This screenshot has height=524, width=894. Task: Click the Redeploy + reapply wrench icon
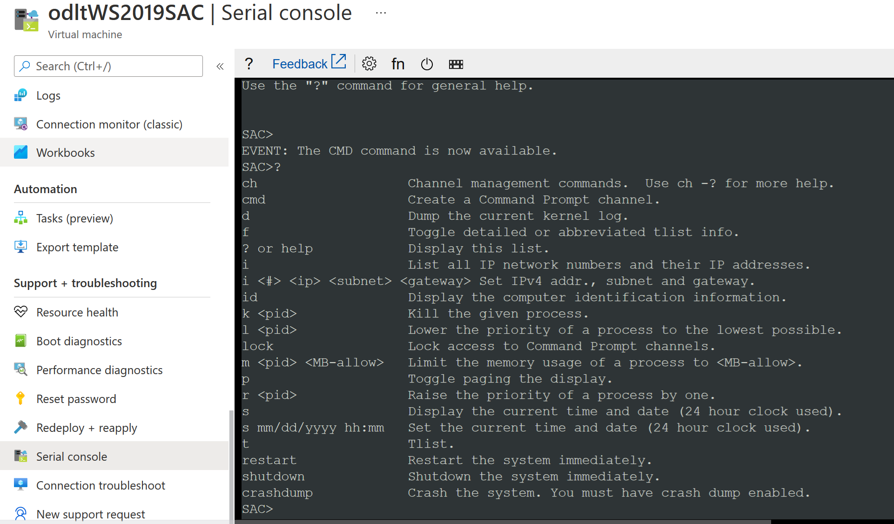tap(20, 427)
